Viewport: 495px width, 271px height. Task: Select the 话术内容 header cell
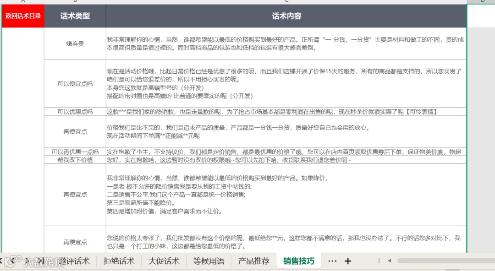pos(286,16)
